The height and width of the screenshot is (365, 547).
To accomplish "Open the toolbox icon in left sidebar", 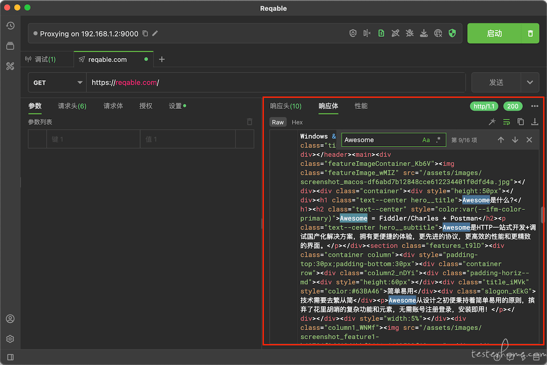I will 10,66.
